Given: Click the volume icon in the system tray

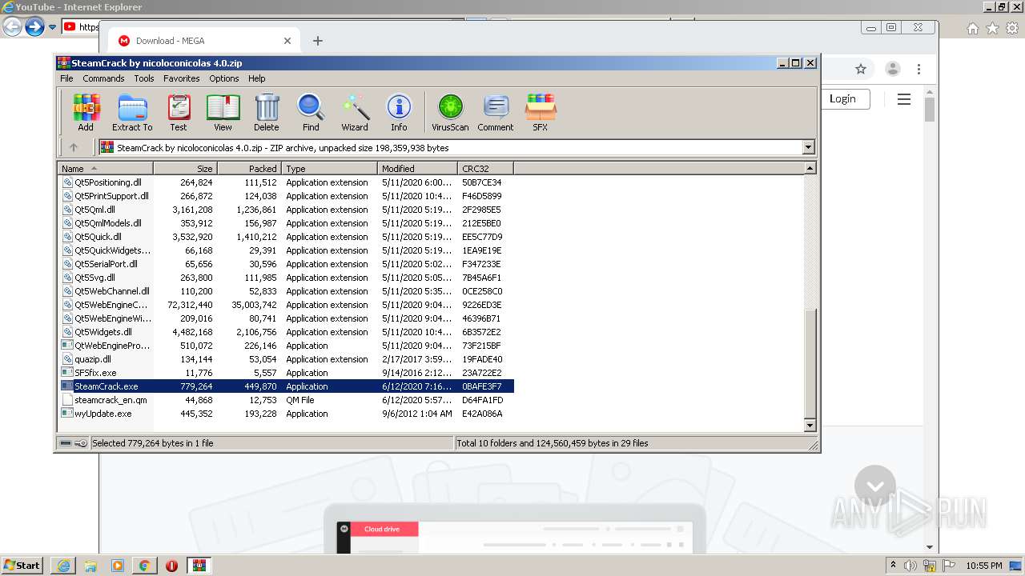Looking at the screenshot, I should pos(910,566).
